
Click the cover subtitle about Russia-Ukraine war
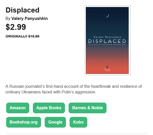(107, 44)
